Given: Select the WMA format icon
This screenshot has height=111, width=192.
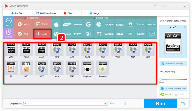Looking at the screenshot, I should pyautogui.click(x=118, y=49).
